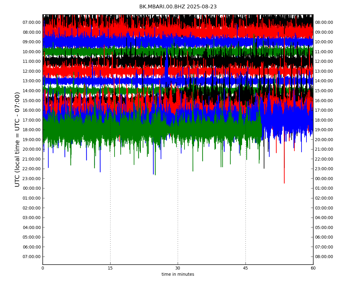The width and height of the screenshot is (356, 294).
Task: Pick 16:00:00 on the right-hand time axis
Action: pyautogui.click(x=324, y=101)
